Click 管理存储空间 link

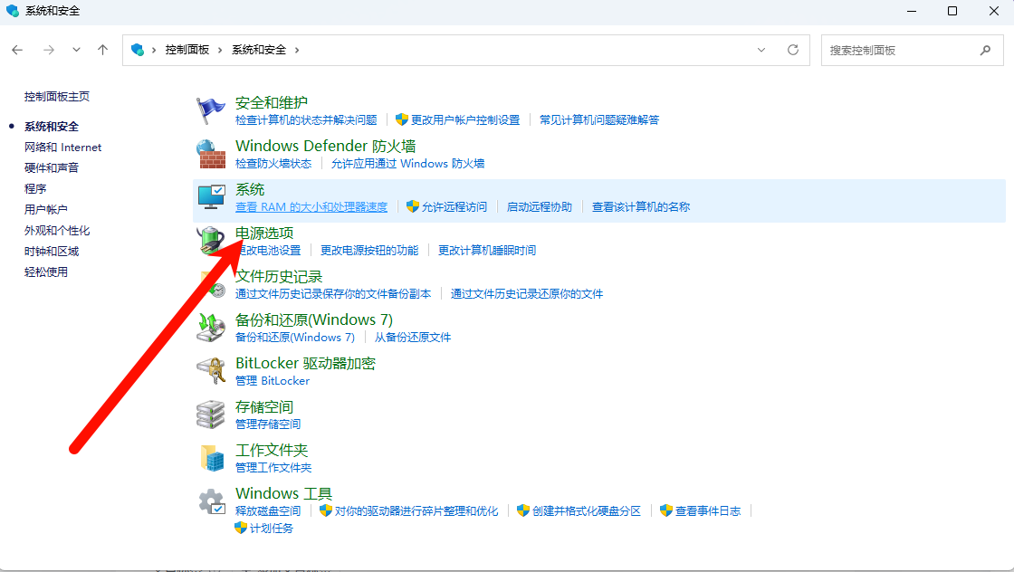(x=268, y=424)
